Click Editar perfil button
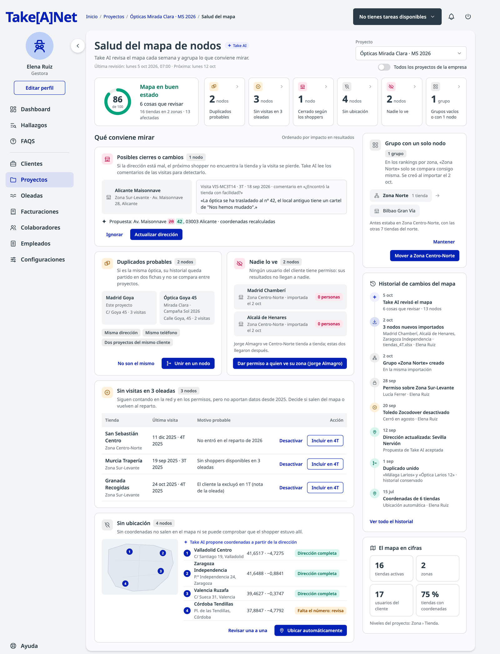 point(39,88)
